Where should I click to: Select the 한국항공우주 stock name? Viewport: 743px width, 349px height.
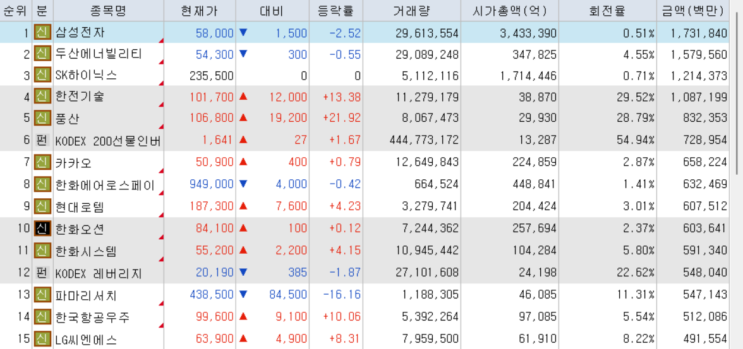pos(92,316)
